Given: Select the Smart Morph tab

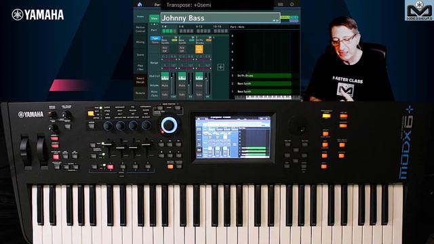Looking at the screenshot, I should [140, 80].
